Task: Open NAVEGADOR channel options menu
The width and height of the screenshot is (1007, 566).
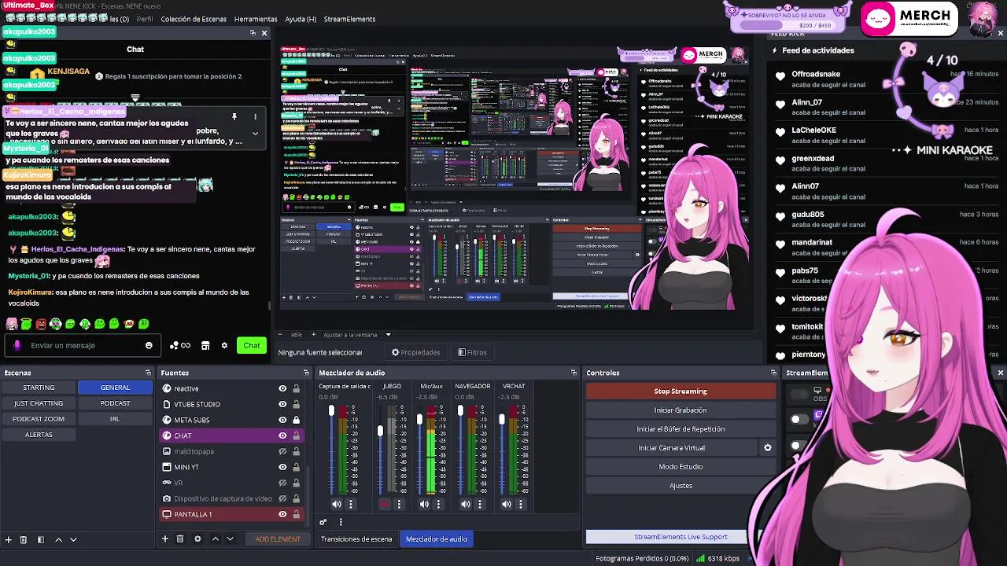Action: click(480, 504)
